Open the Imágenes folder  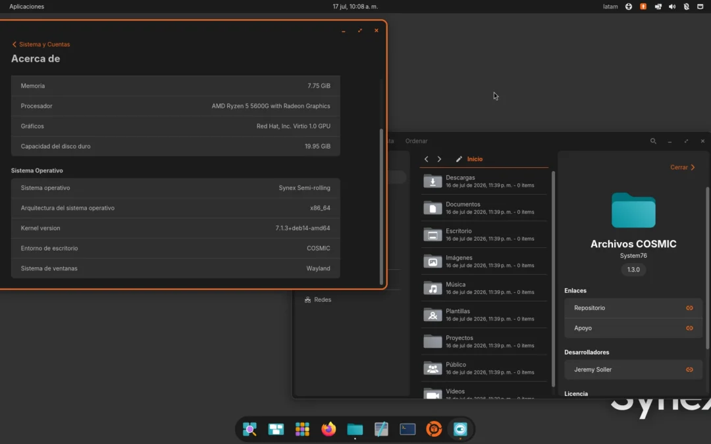pos(485,261)
